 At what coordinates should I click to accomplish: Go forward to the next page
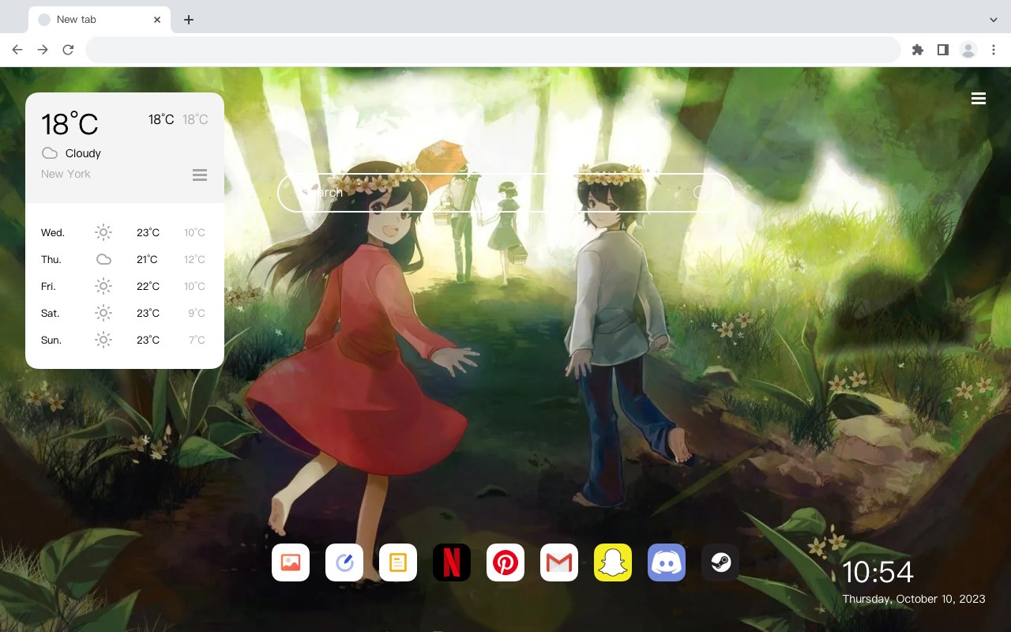click(x=43, y=50)
